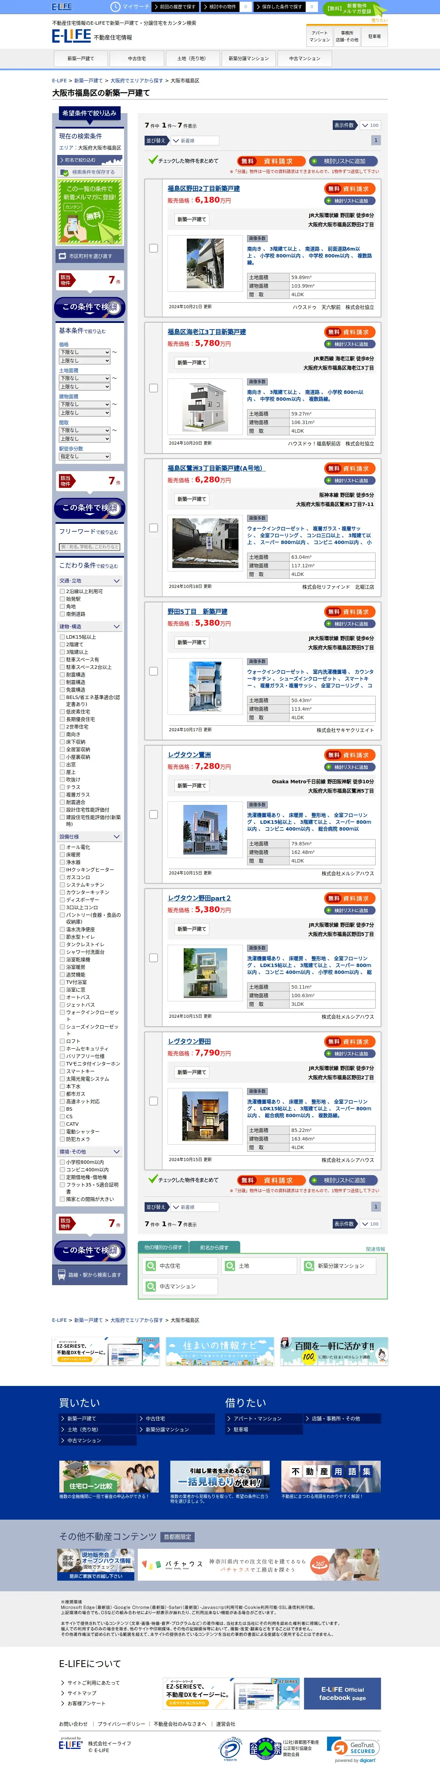Check the オール電化 equipment option

click(63, 847)
